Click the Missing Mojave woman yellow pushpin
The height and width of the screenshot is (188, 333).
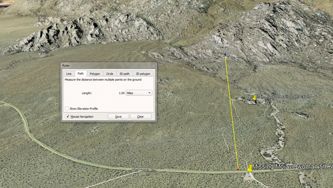250,168
